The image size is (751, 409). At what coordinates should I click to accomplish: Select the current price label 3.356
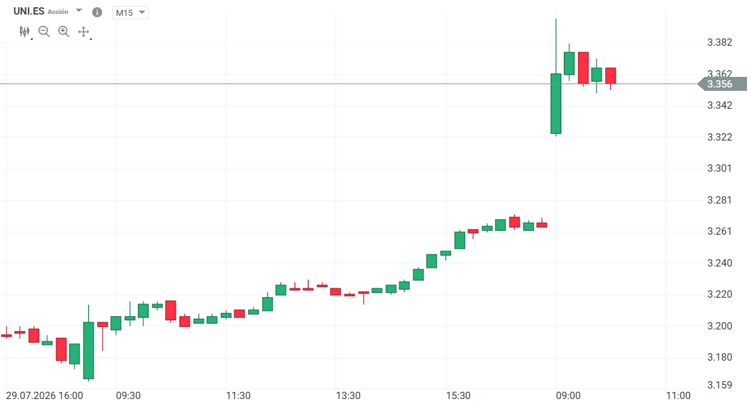722,84
